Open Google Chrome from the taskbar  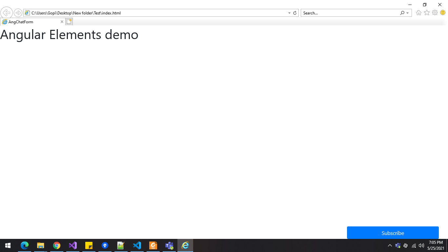pos(57,245)
